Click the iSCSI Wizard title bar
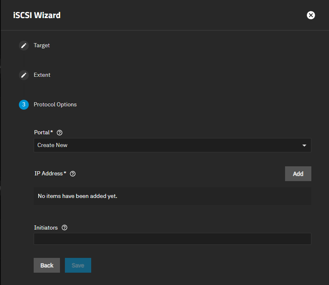Viewport: 329px width, 285px height. 37,15
